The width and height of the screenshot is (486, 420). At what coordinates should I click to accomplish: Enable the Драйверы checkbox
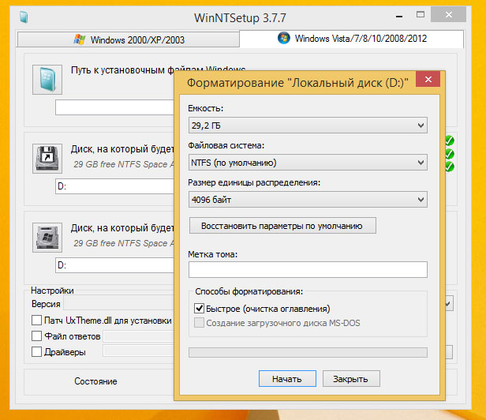click(x=36, y=352)
